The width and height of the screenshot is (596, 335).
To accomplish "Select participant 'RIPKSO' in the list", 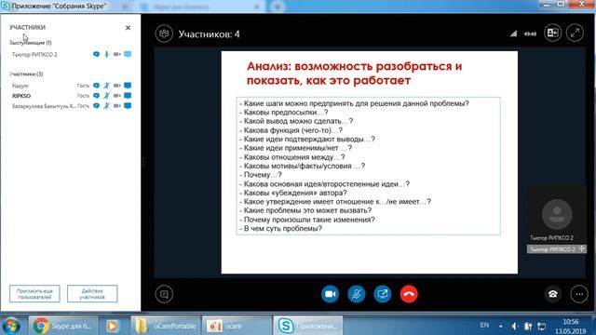I will [21, 96].
